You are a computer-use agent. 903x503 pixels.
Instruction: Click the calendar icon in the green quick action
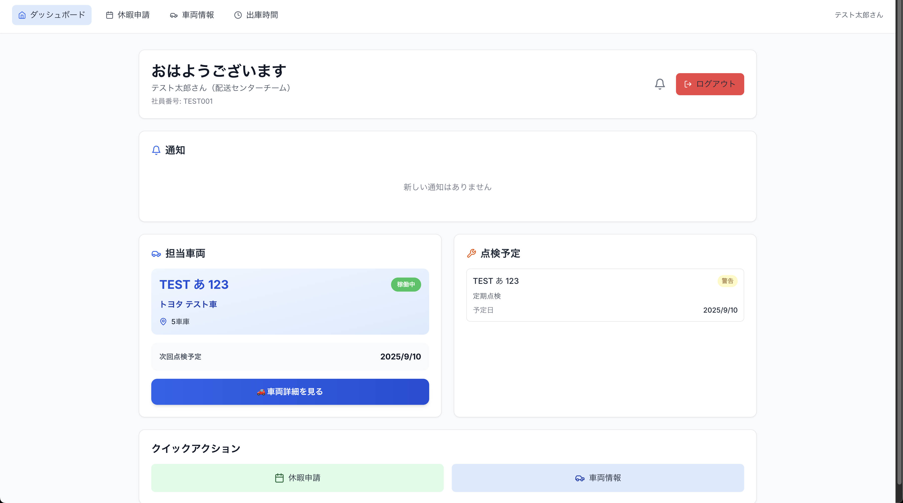click(x=279, y=478)
